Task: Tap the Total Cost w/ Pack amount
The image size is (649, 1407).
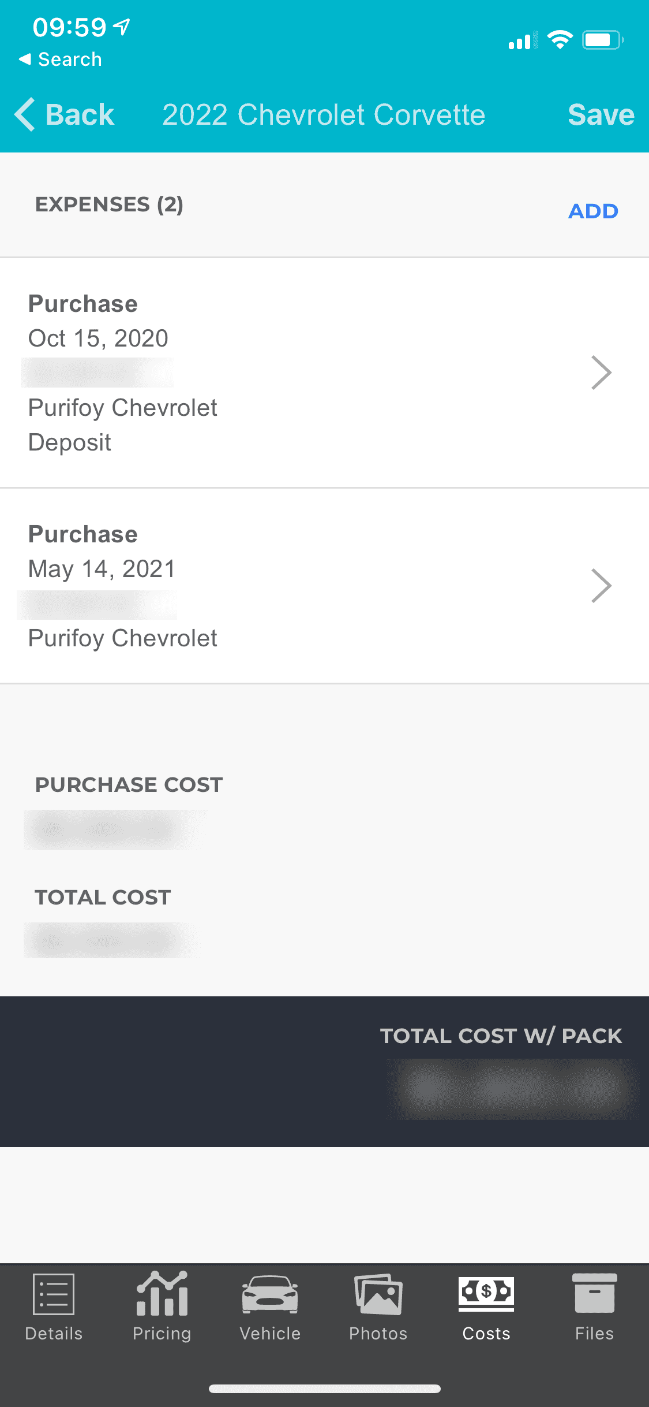Action: [x=512, y=1089]
